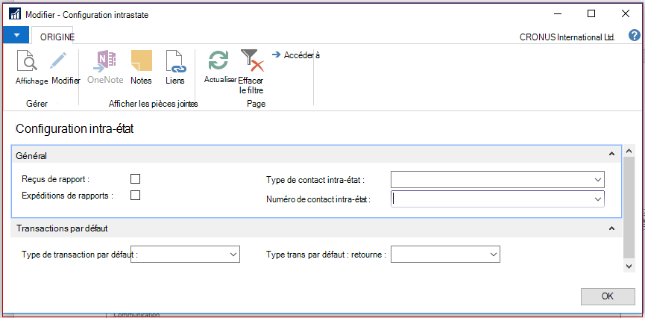The image size is (645, 318).
Task: Collapse the Général section
Action: [611, 154]
